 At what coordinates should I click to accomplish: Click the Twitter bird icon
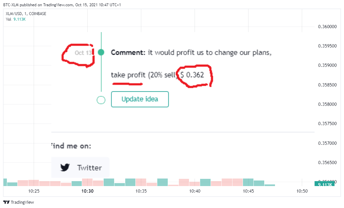tap(65, 167)
